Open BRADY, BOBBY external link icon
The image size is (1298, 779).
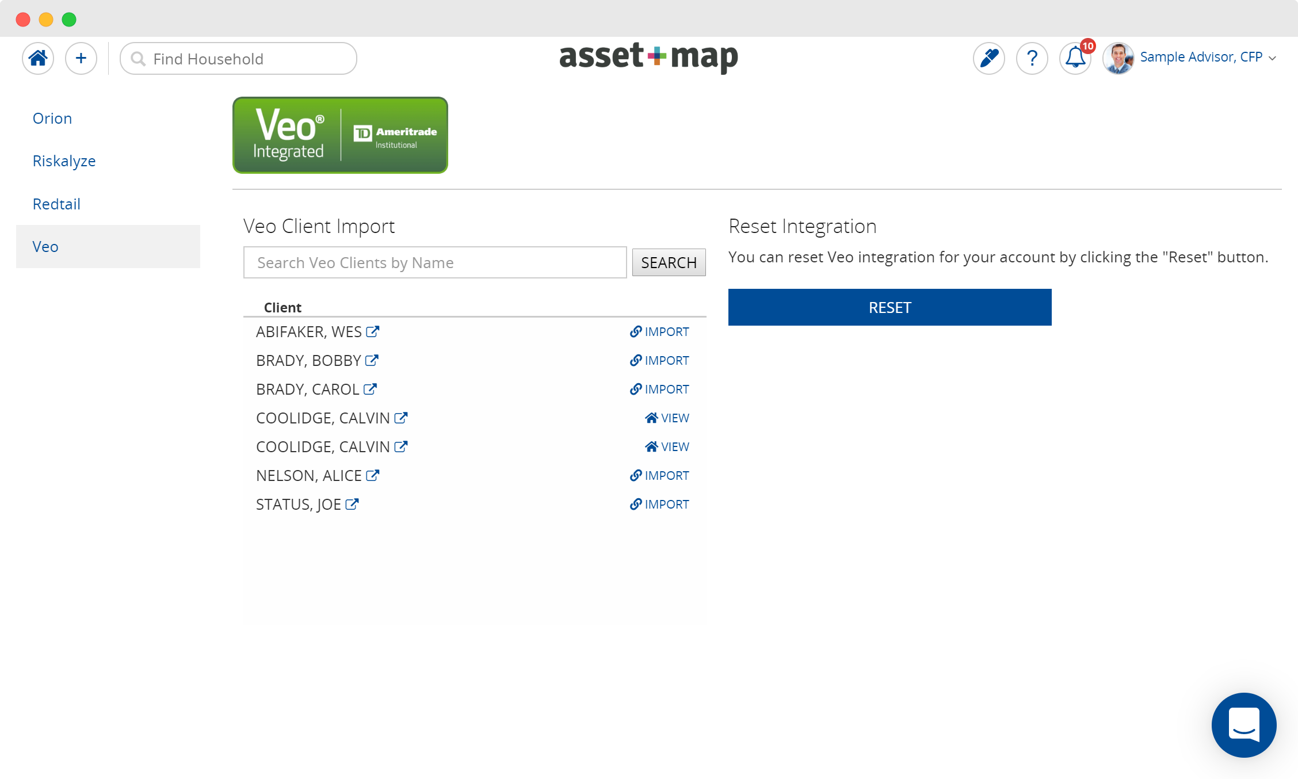tap(372, 360)
